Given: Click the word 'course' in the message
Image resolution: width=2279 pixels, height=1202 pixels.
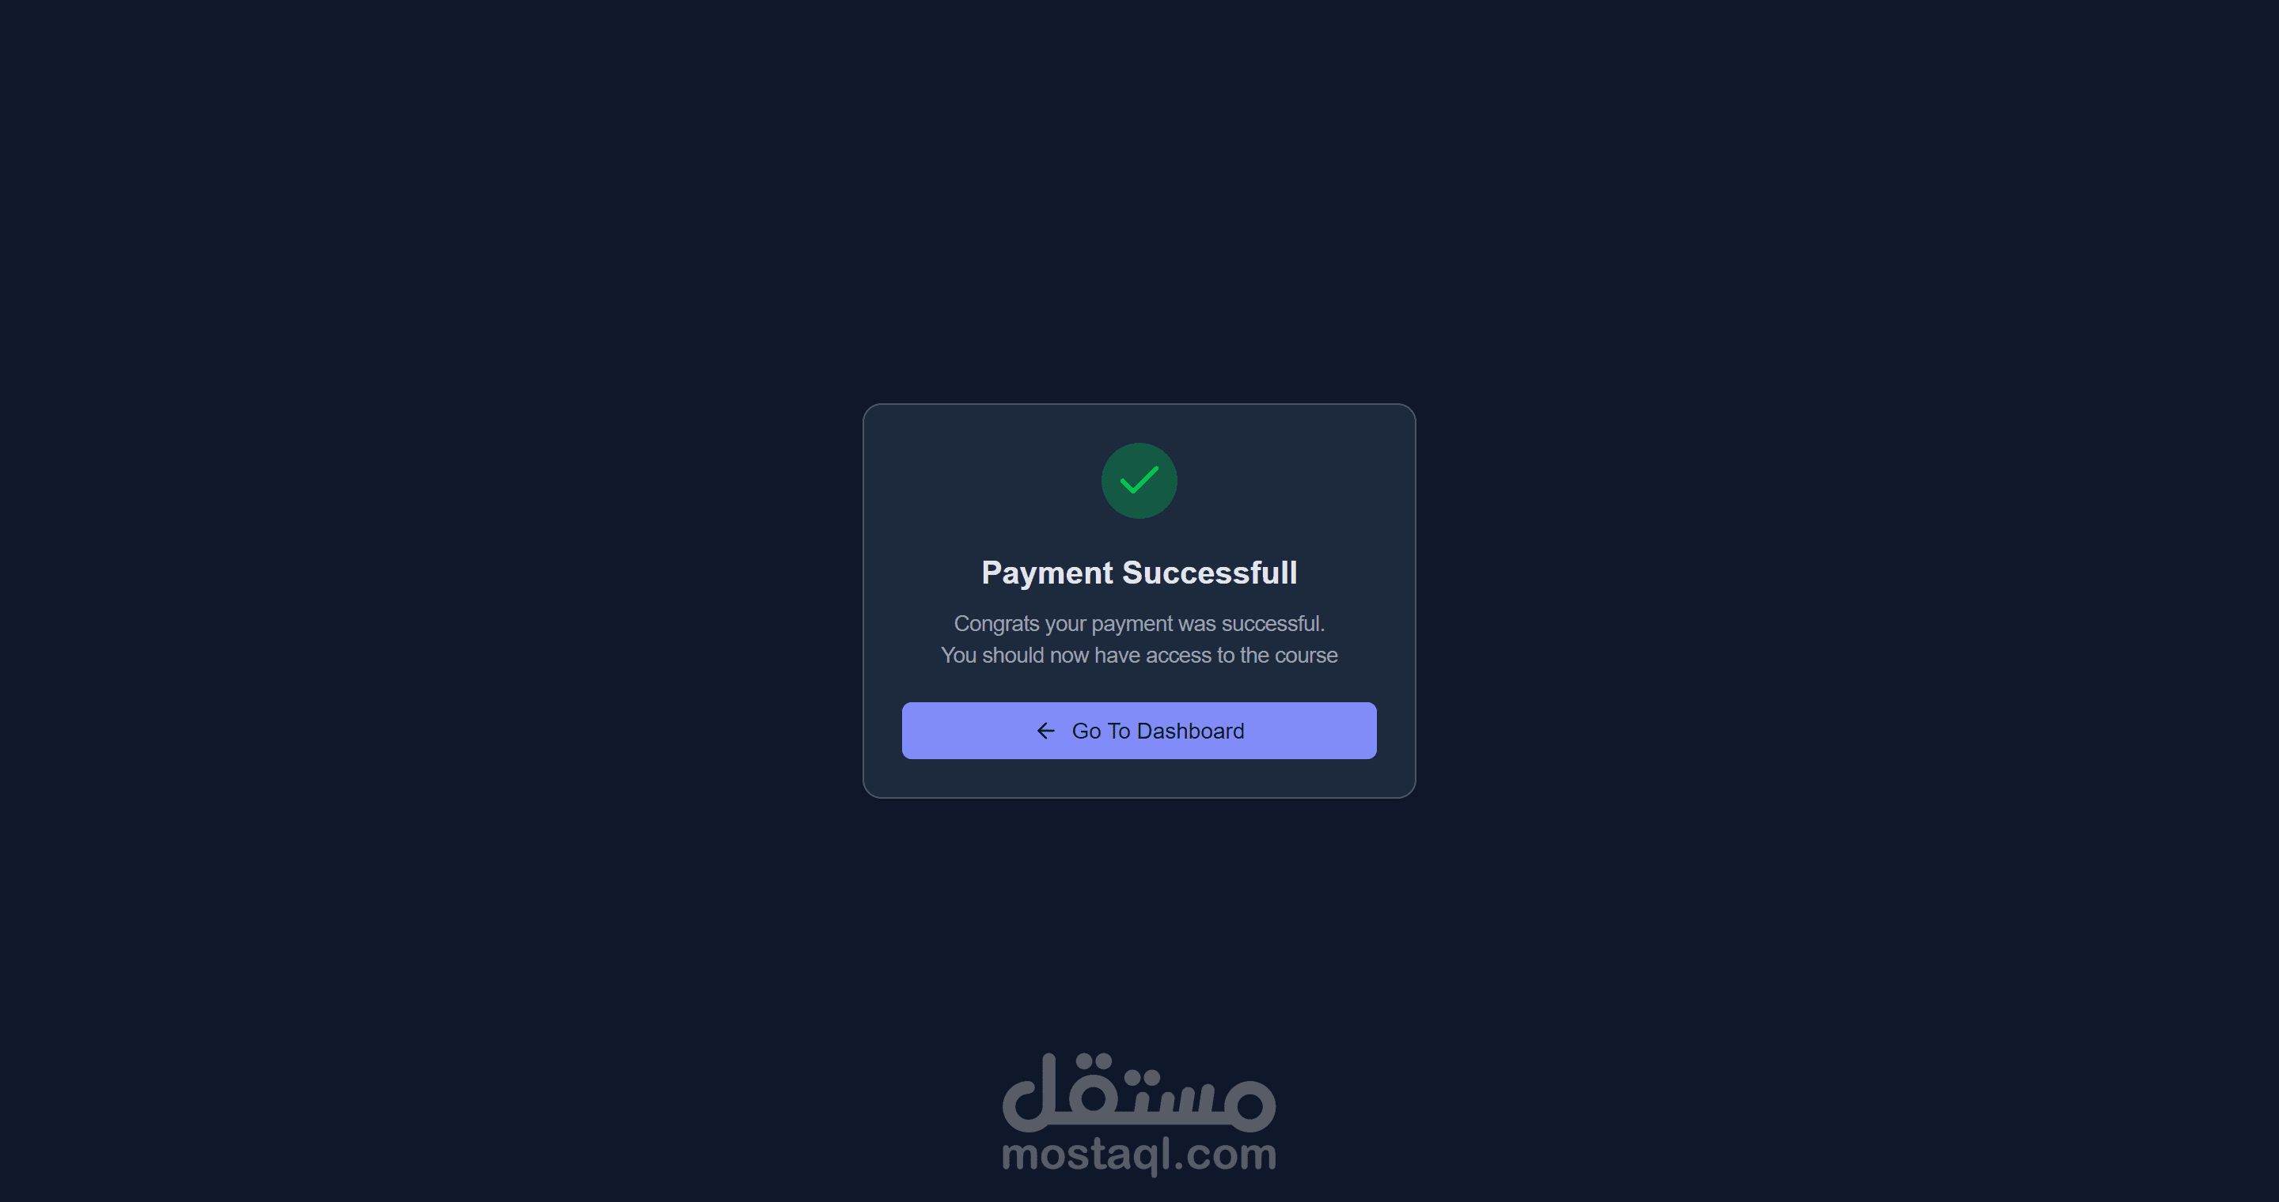Looking at the screenshot, I should click(x=1306, y=656).
